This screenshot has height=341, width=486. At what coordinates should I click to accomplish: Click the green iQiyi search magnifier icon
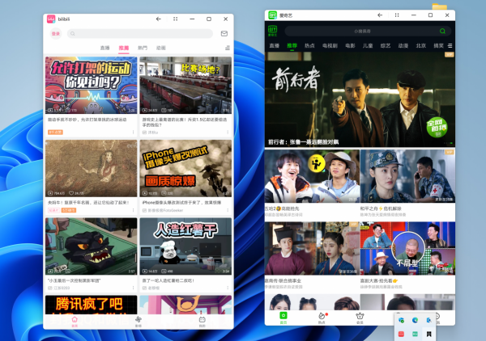[x=442, y=31]
